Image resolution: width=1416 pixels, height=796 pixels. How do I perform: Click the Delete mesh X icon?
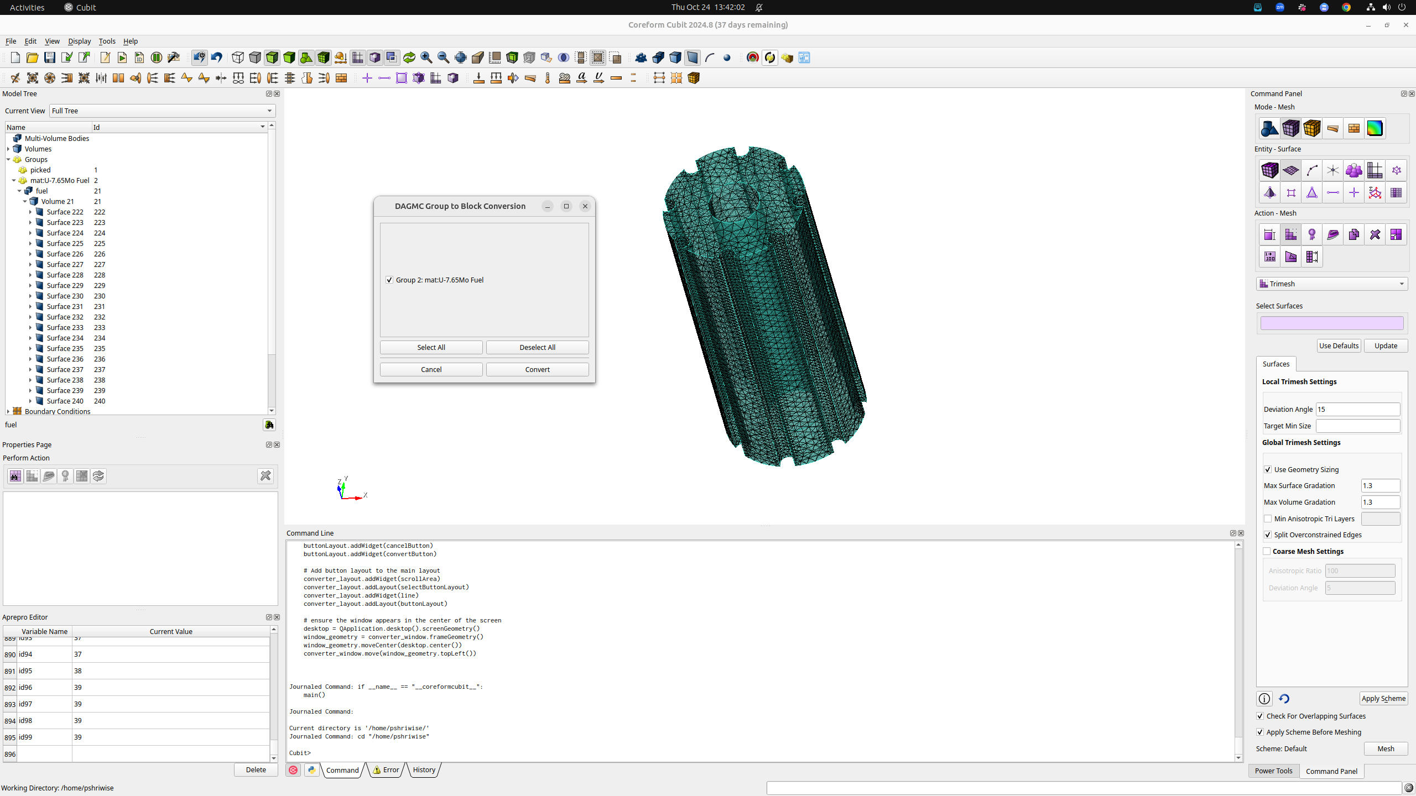point(1375,234)
